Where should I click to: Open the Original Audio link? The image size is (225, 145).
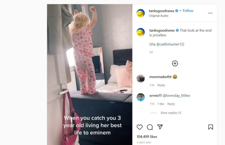click(x=158, y=16)
